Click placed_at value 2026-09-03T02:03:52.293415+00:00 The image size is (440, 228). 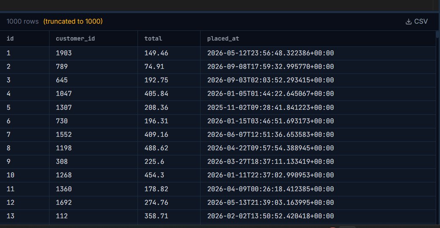pyautogui.click(x=270, y=80)
